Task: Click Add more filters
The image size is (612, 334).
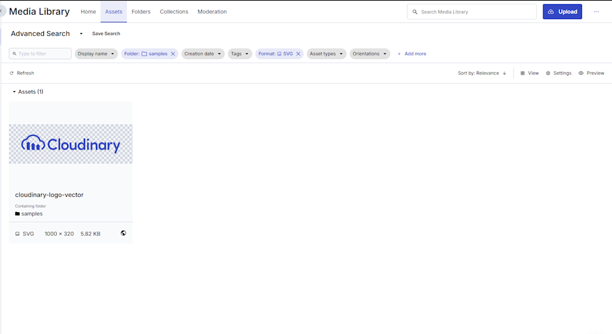Action: click(412, 54)
